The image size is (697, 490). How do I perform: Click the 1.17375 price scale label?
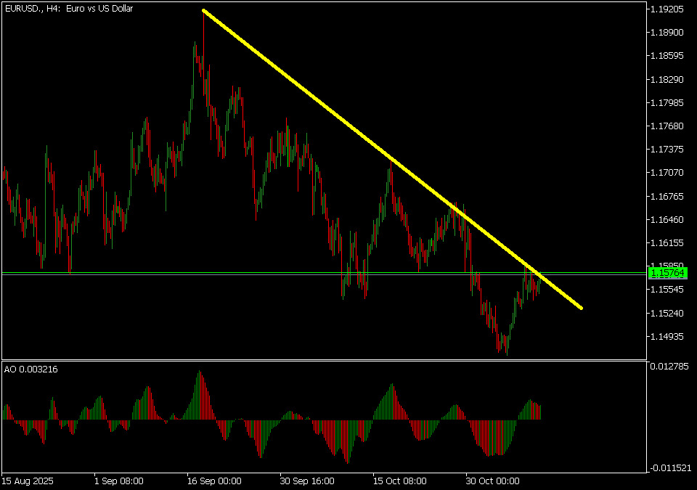667,150
